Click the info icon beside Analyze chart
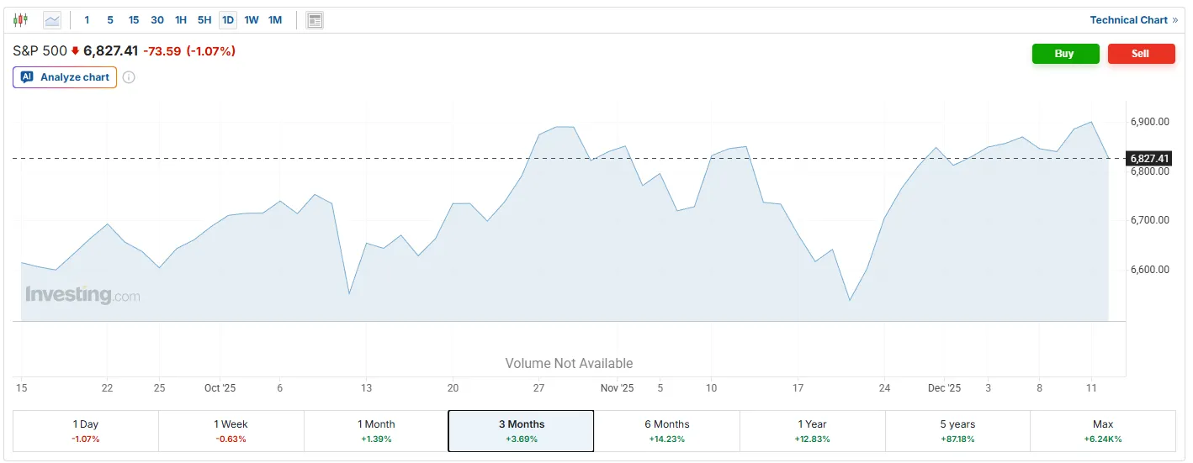 click(129, 77)
